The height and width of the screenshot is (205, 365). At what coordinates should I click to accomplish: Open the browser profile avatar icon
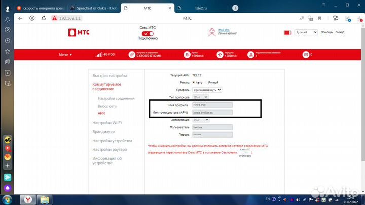click(x=7, y=9)
